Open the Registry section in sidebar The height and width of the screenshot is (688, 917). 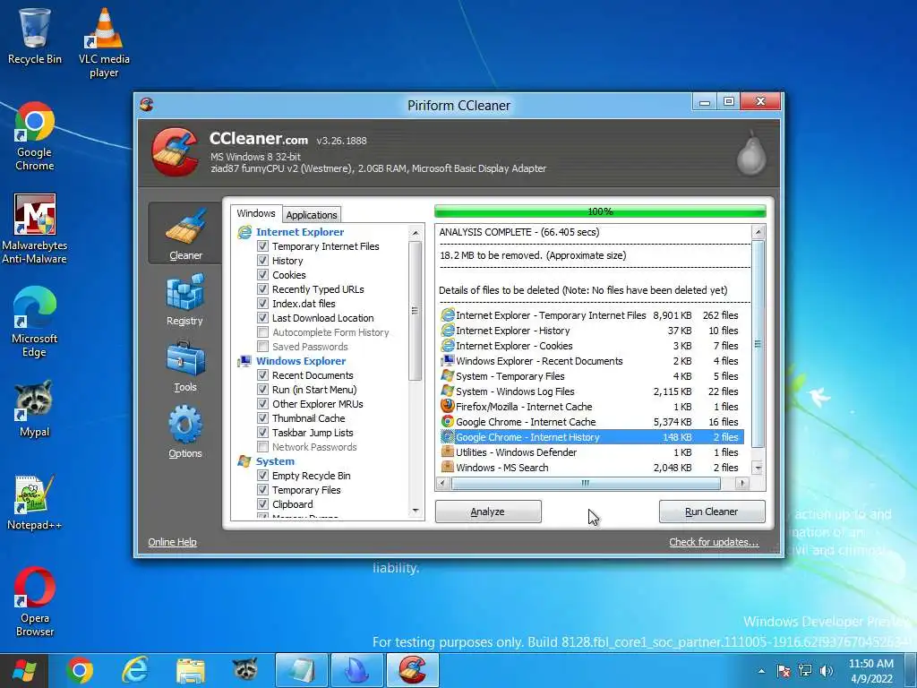184,301
